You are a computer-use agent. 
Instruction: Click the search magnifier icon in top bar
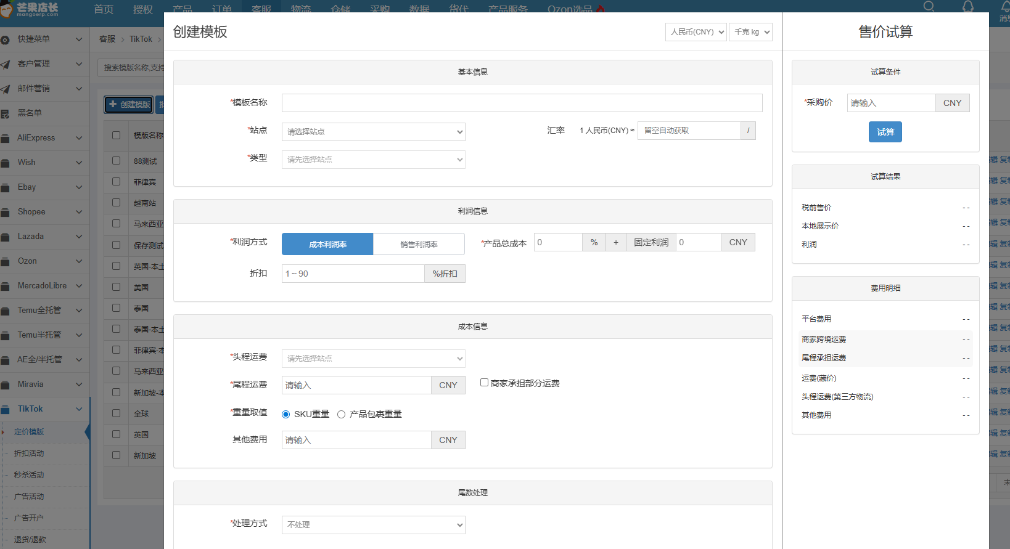(x=929, y=7)
